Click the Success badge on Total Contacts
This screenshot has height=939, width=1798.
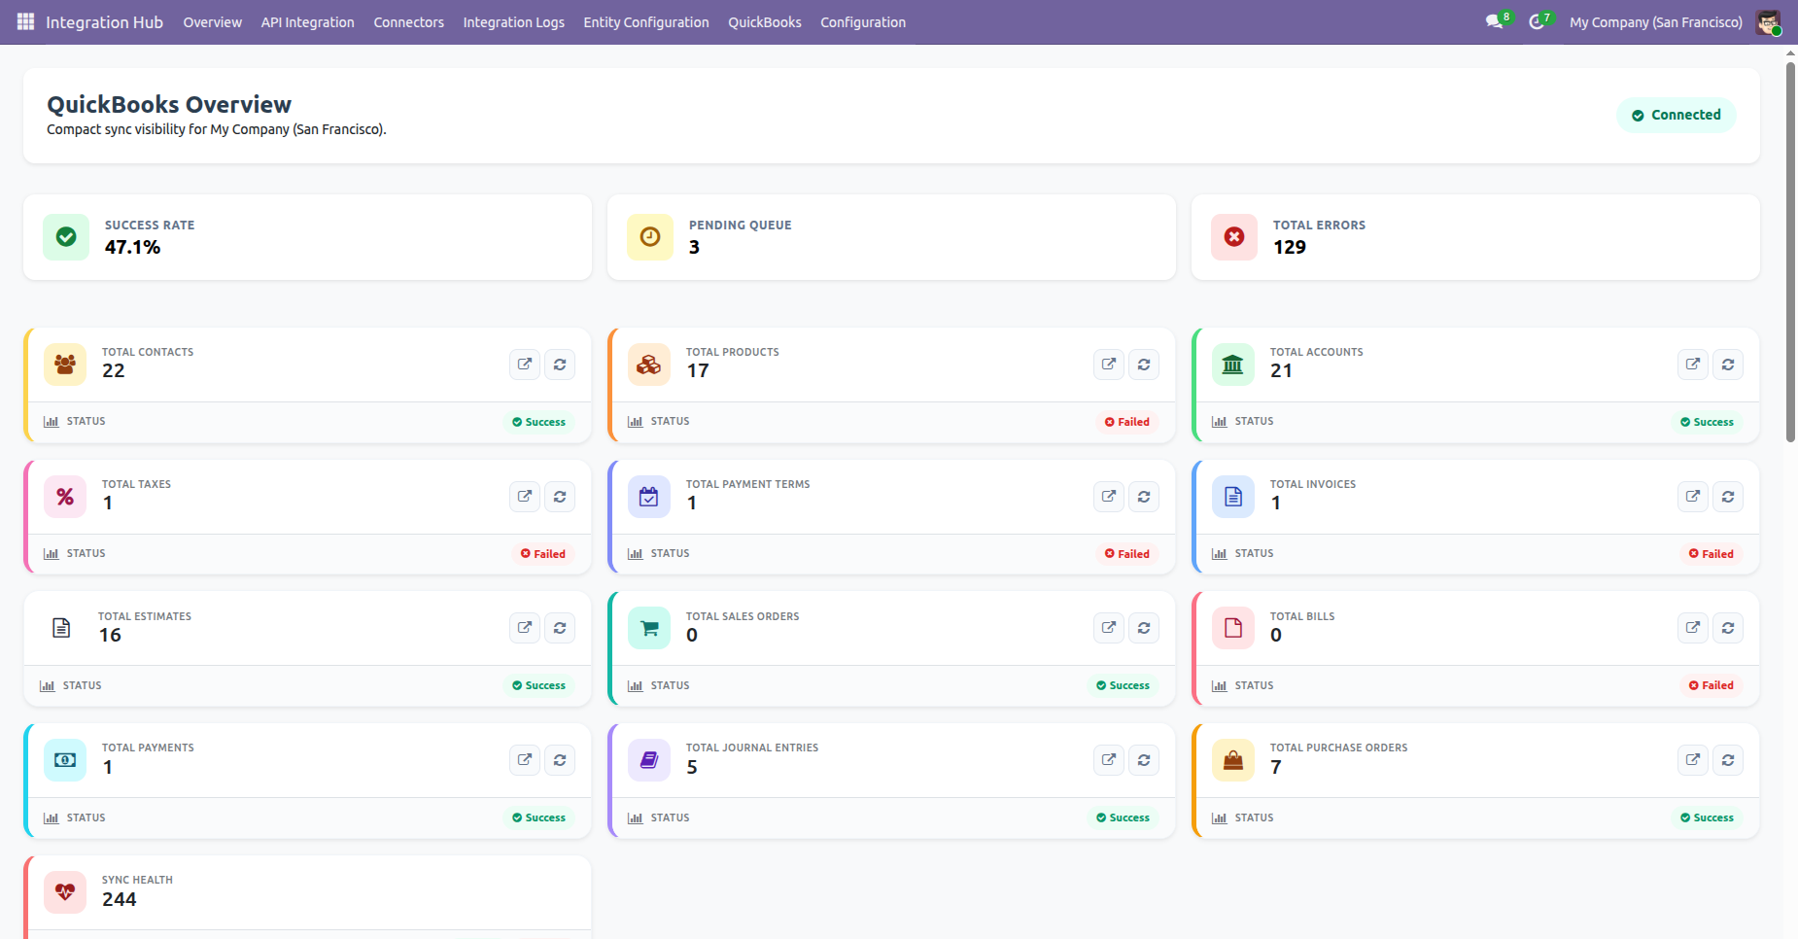(x=538, y=422)
